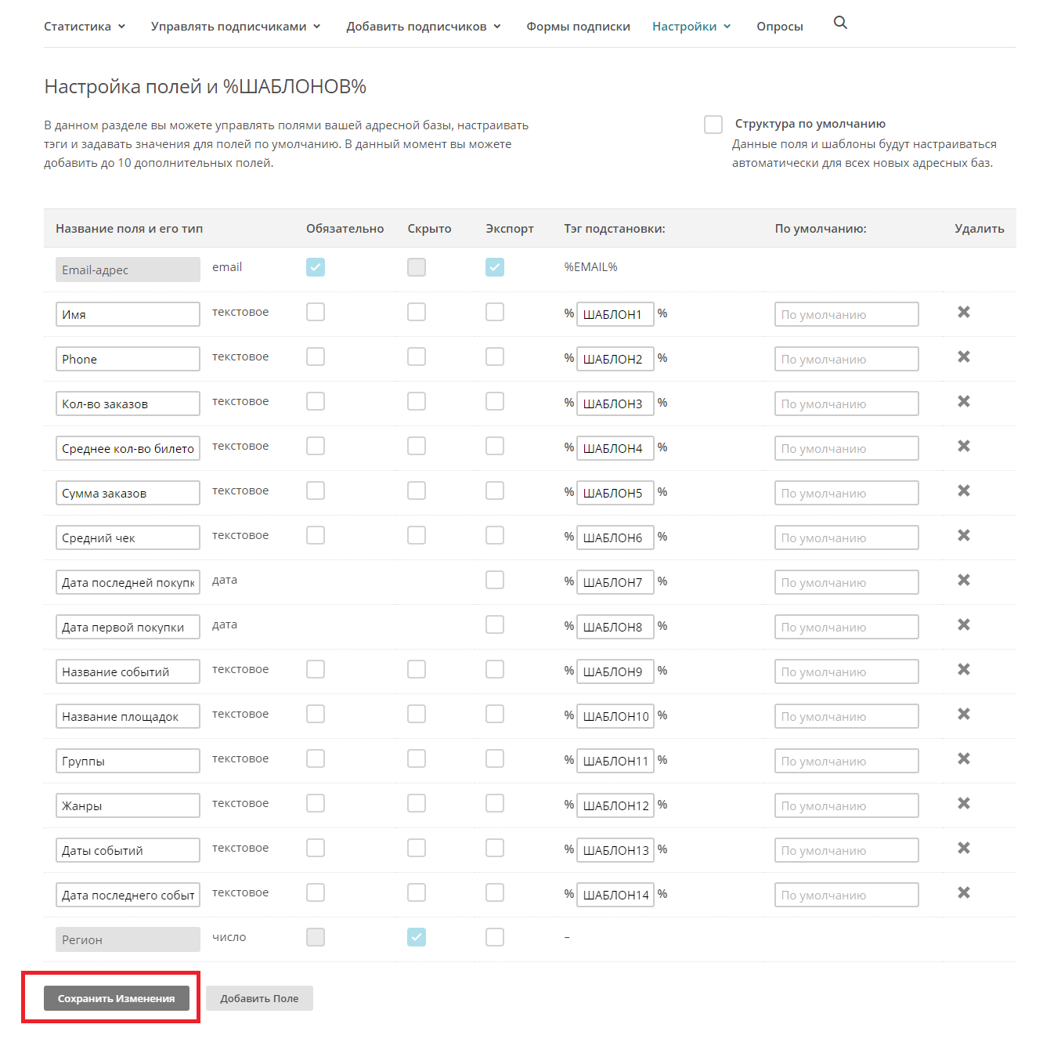The image size is (1061, 1046).
Task: Remove the Группы field row
Action: pos(964,758)
